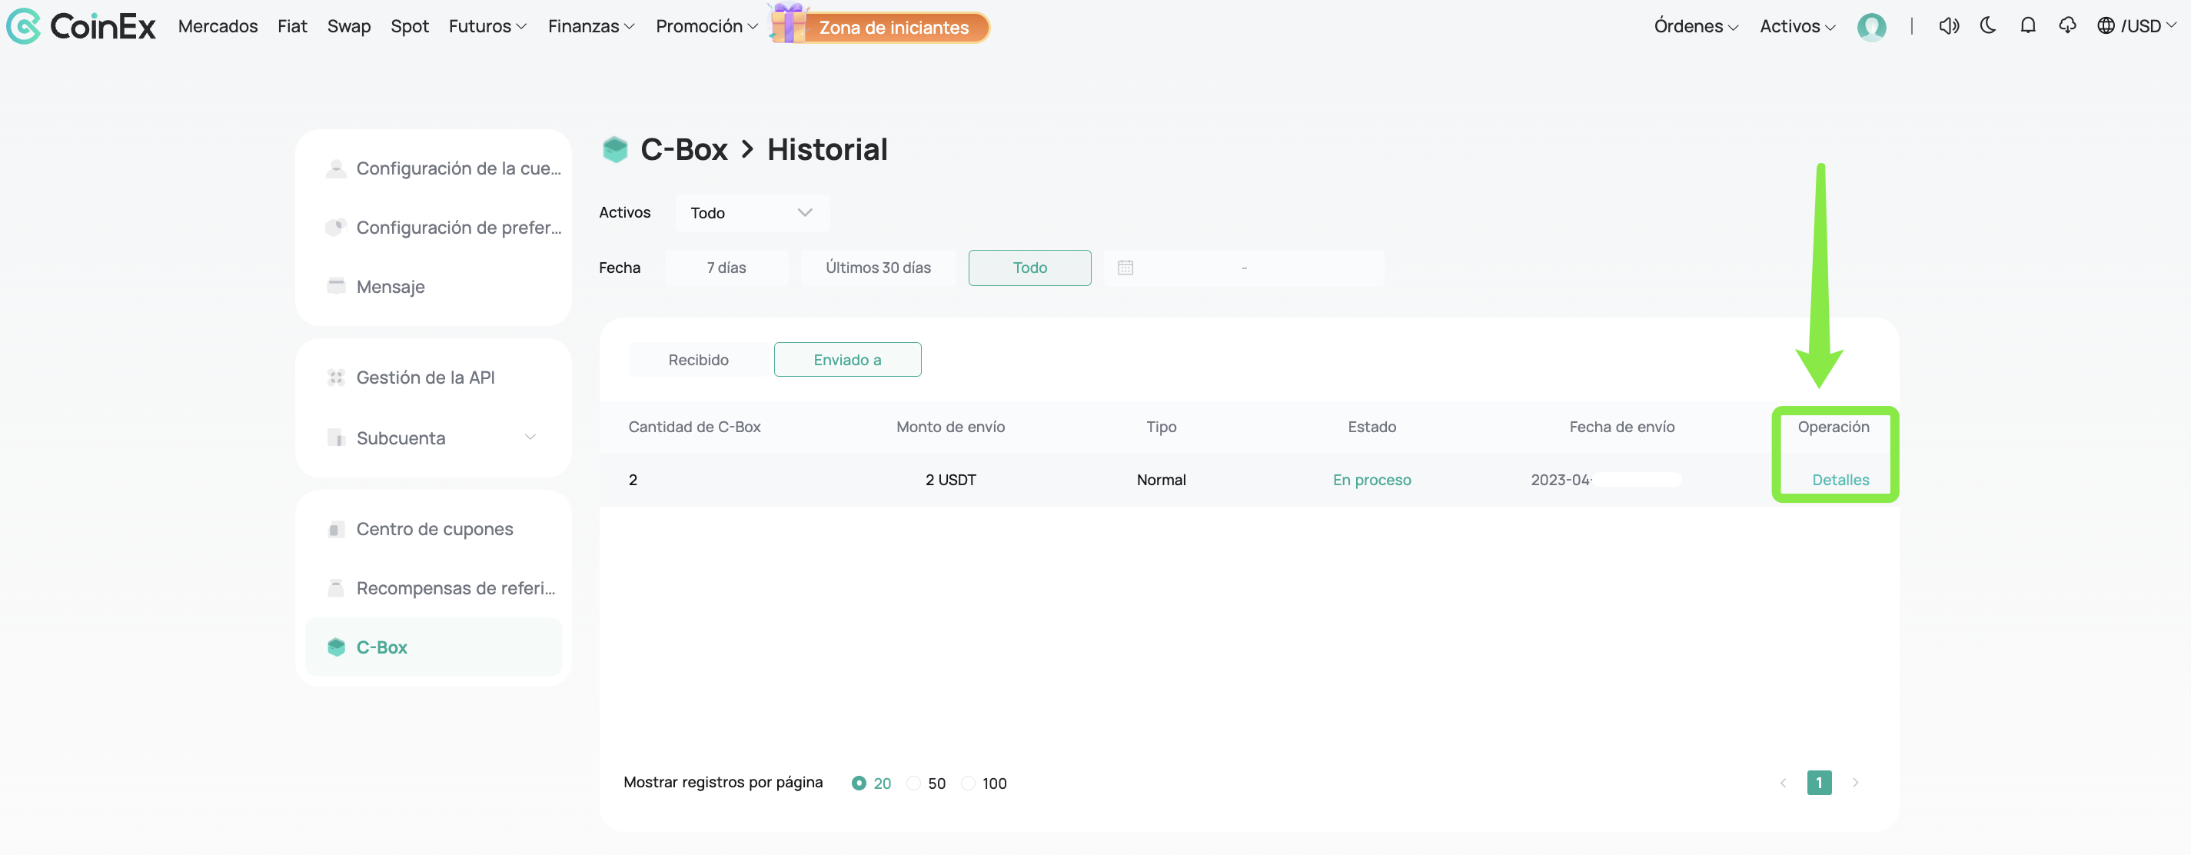Open the CoinEx logo home link
Image resolution: width=2191 pixels, height=855 pixels.
[x=81, y=26]
